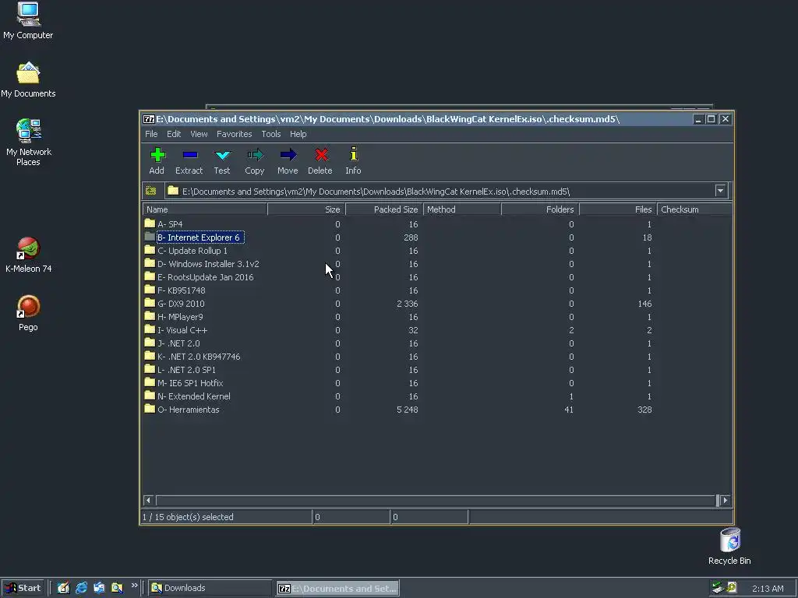The width and height of the screenshot is (798, 598).
Task: Open the Tools menu
Action: 270,134
